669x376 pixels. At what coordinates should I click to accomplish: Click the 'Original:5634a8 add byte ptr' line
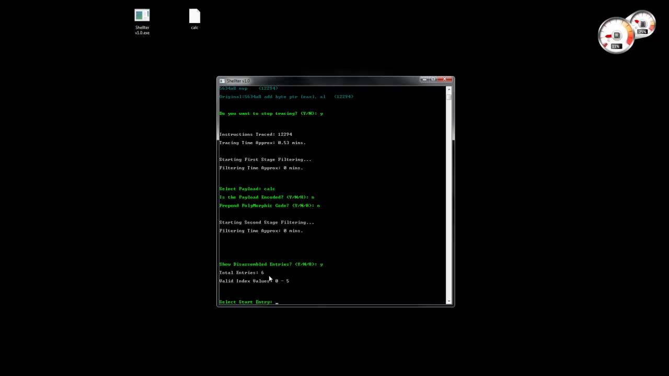286,97
